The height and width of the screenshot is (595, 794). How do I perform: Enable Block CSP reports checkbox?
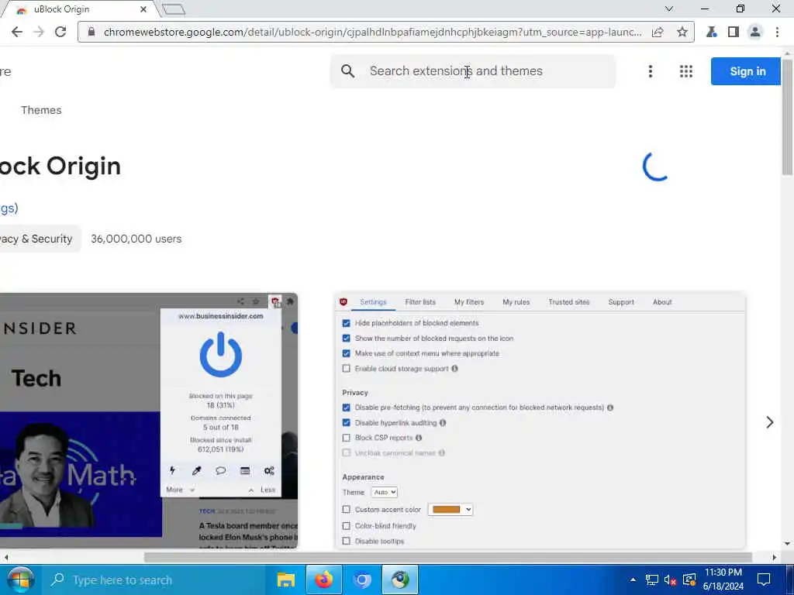pyautogui.click(x=347, y=438)
